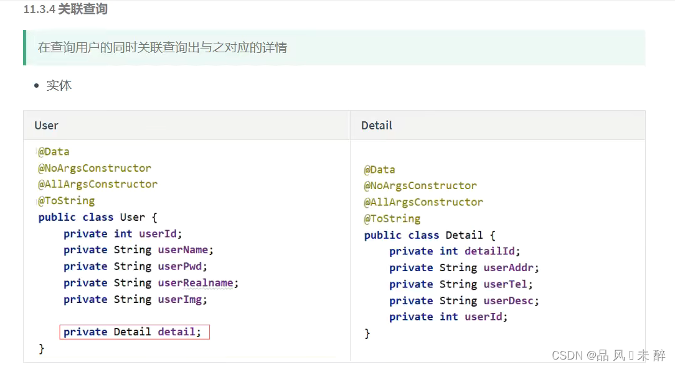Click @AllArgsConstructor in the User column
675x367 pixels.
[98, 184]
